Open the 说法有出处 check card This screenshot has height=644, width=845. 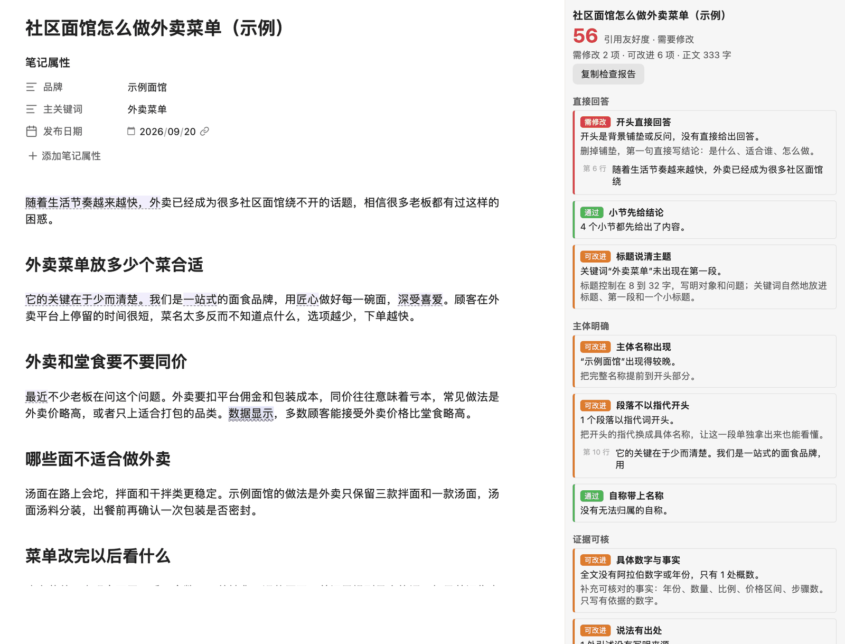705,631
